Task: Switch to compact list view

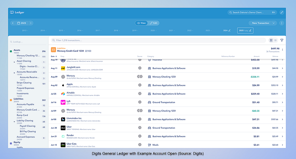Action: tap(276, 40)
